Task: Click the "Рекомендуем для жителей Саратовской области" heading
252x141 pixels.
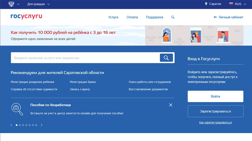Action: pyautogui.click(x=57, y=73)
